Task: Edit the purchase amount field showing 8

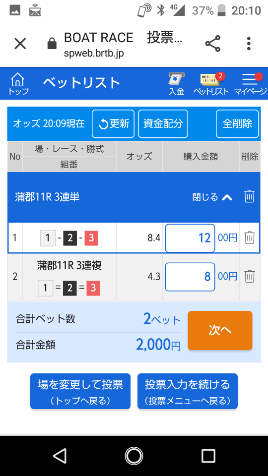Action: coord(190,277)
